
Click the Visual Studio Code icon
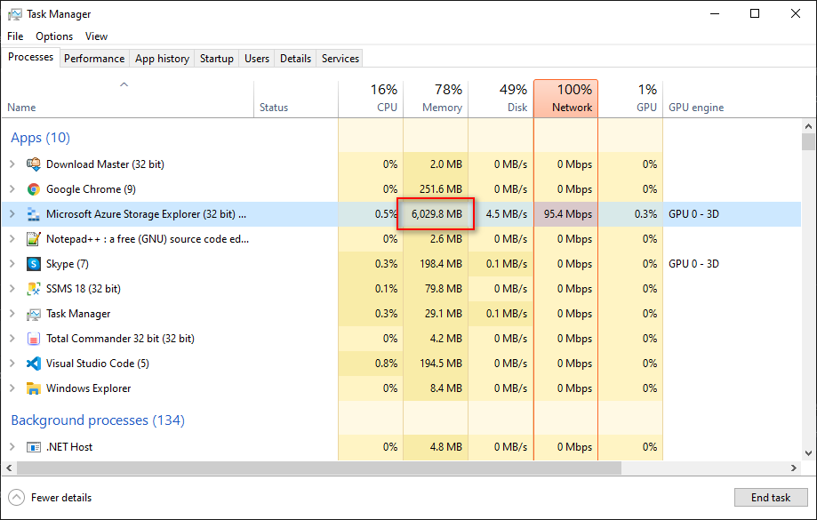pyautogui.click(x=34, y=364)
